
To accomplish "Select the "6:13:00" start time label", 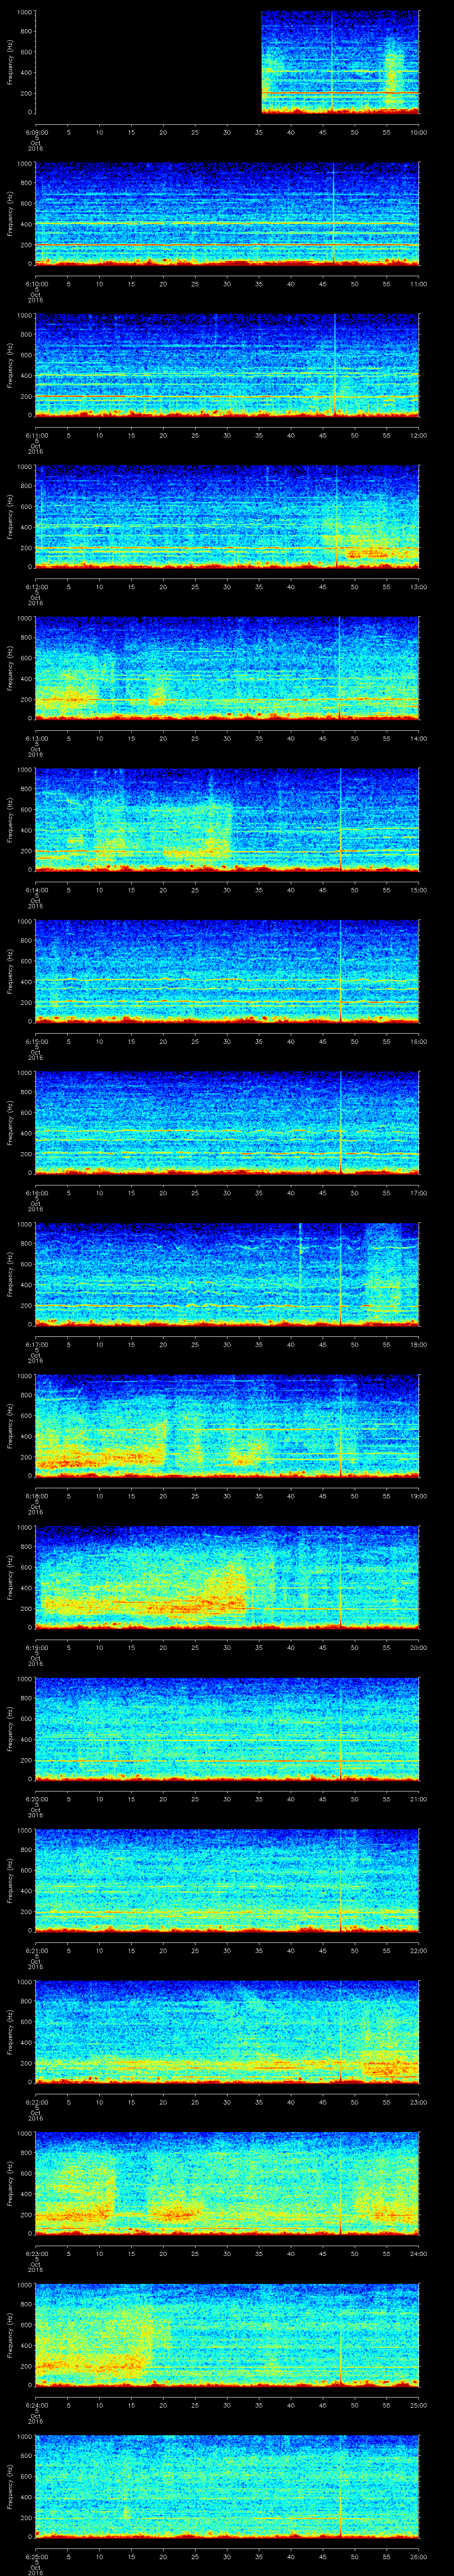I will click(x=36, y=738).
